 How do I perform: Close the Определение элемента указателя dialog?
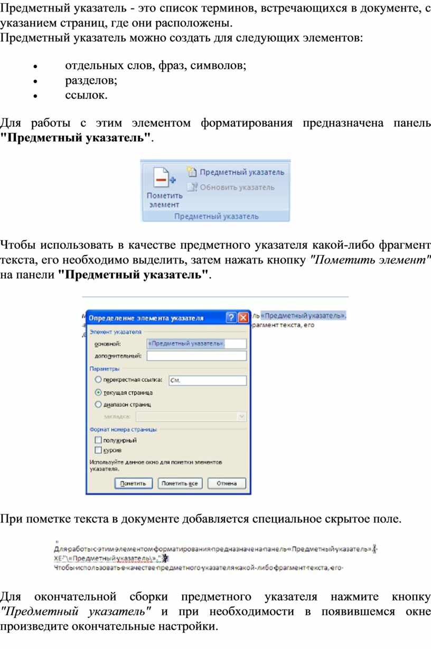[x=243, y=318]
